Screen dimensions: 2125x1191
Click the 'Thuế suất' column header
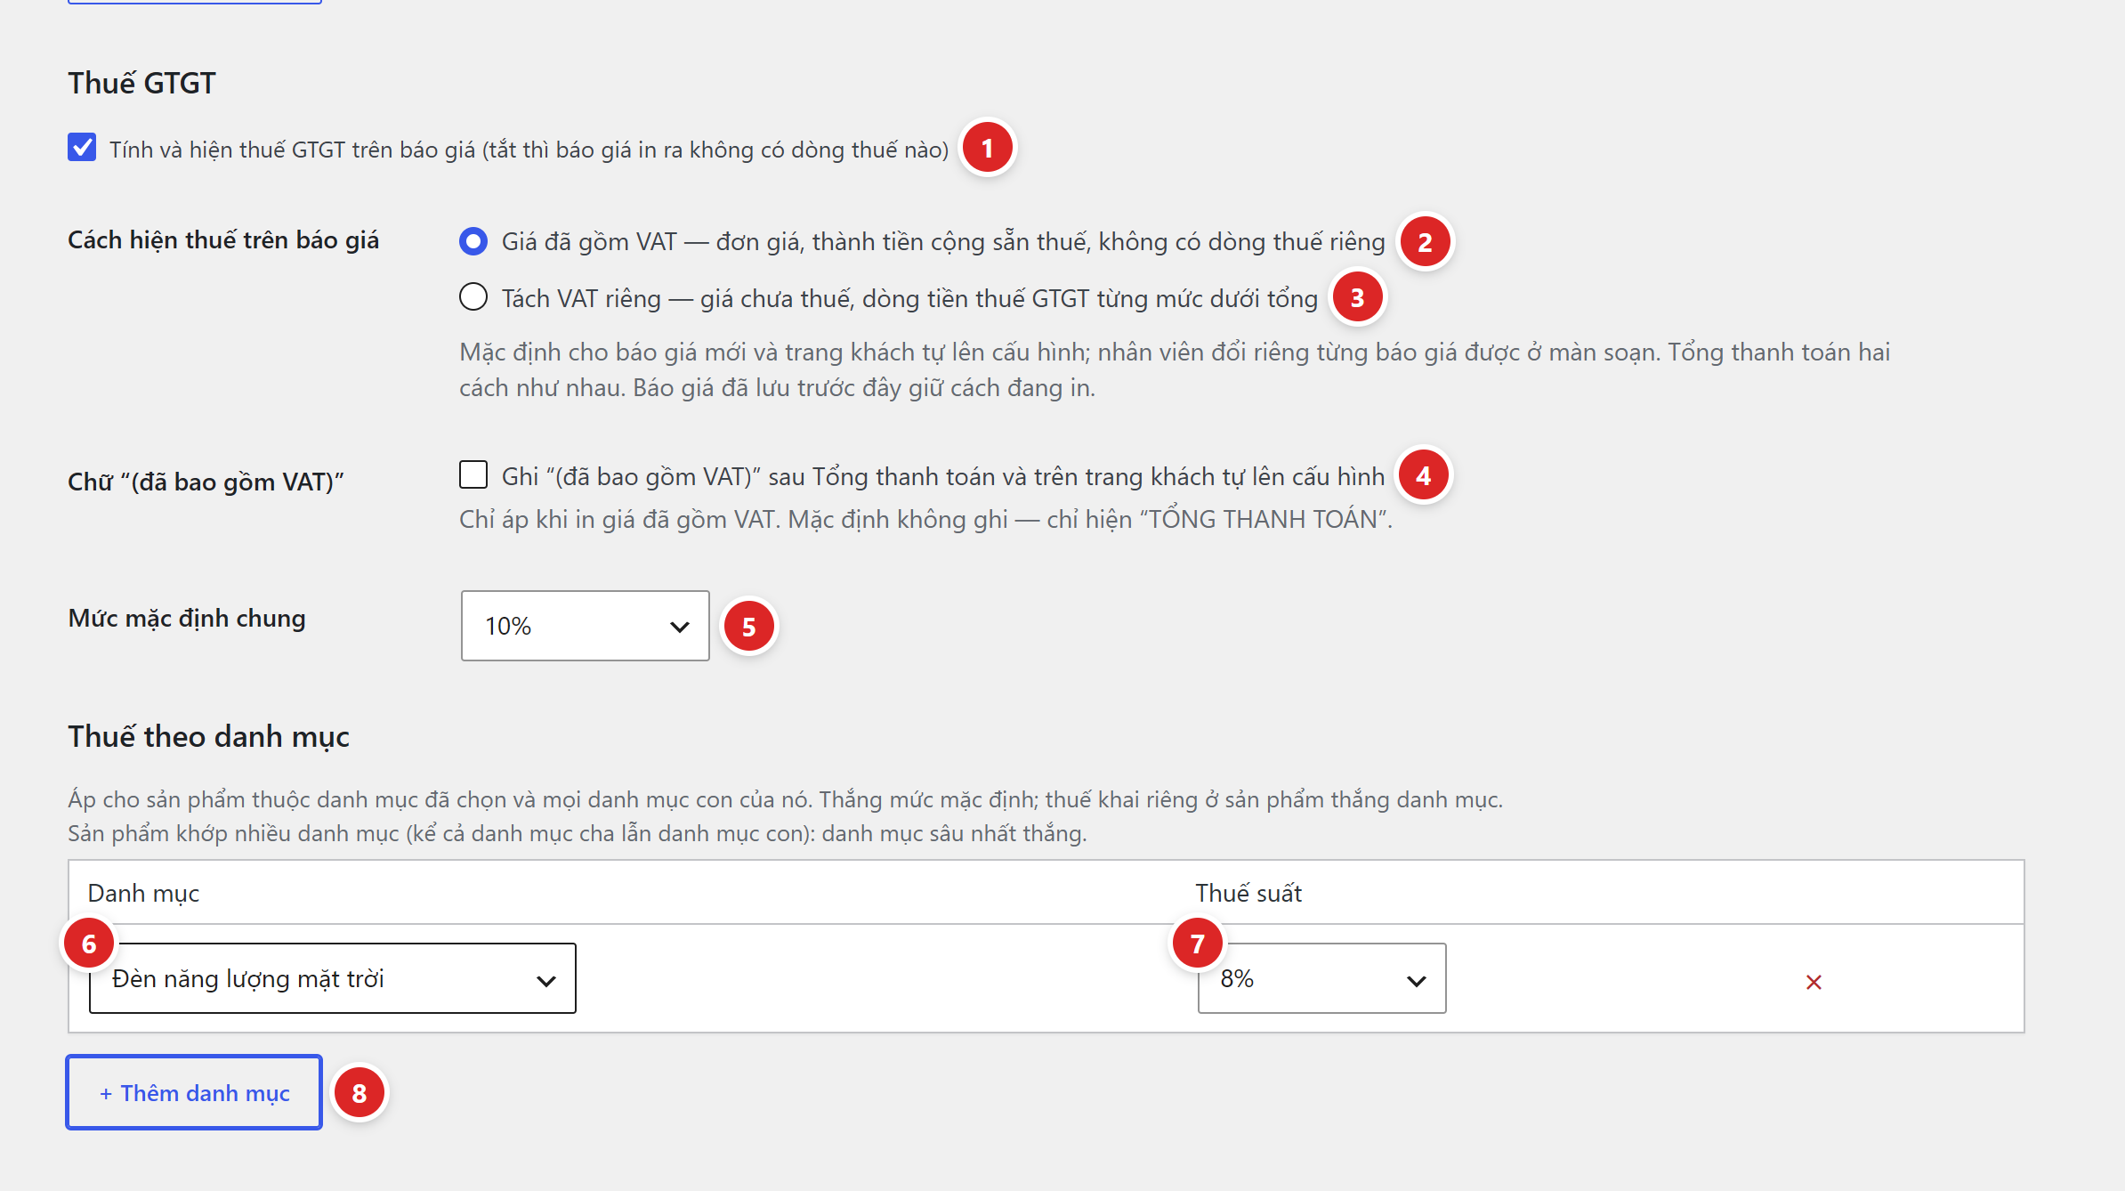click(1248, 893)
